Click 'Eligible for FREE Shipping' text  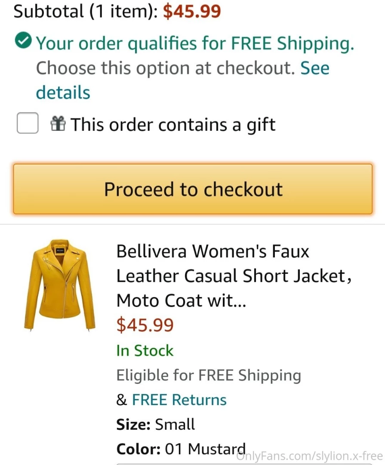tap(208, 375)
